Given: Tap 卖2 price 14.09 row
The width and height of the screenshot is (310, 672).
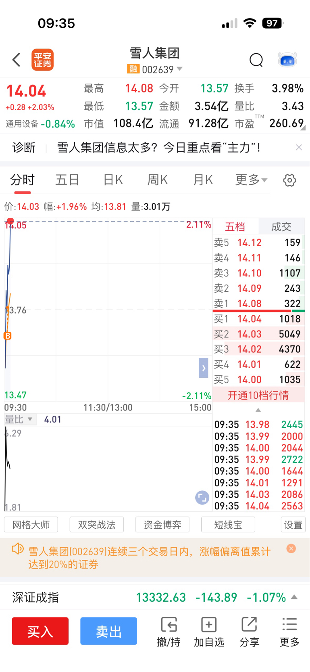Looking at the screenshot, I should (x=258, y=289).
